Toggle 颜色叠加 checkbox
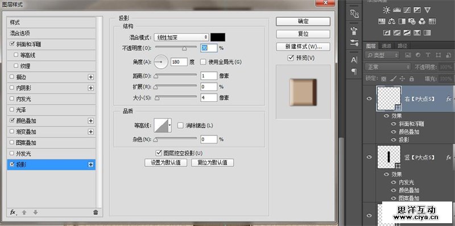This screenshot has height=226, width=455. coord(12,121)
